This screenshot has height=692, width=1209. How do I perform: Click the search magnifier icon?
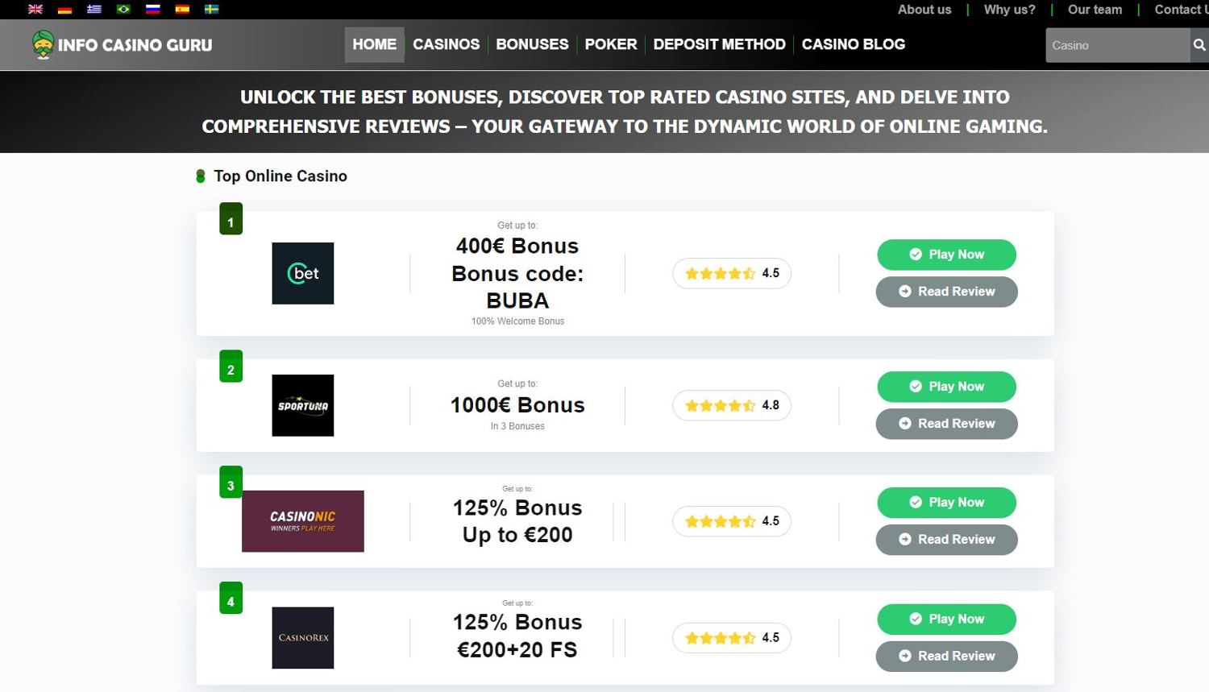tap(1199, 45)
